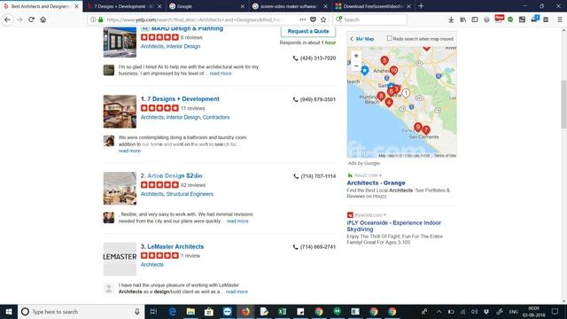Zoom out on the Yelp map
This screenshot has width=567, height=319.
[x=356, y=66]
